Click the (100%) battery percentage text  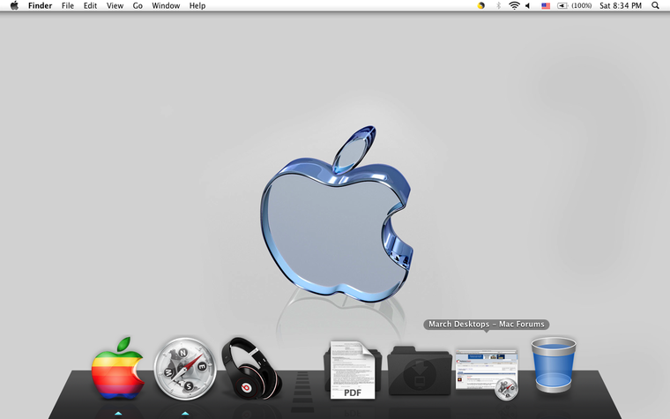[x=582, y=5]
